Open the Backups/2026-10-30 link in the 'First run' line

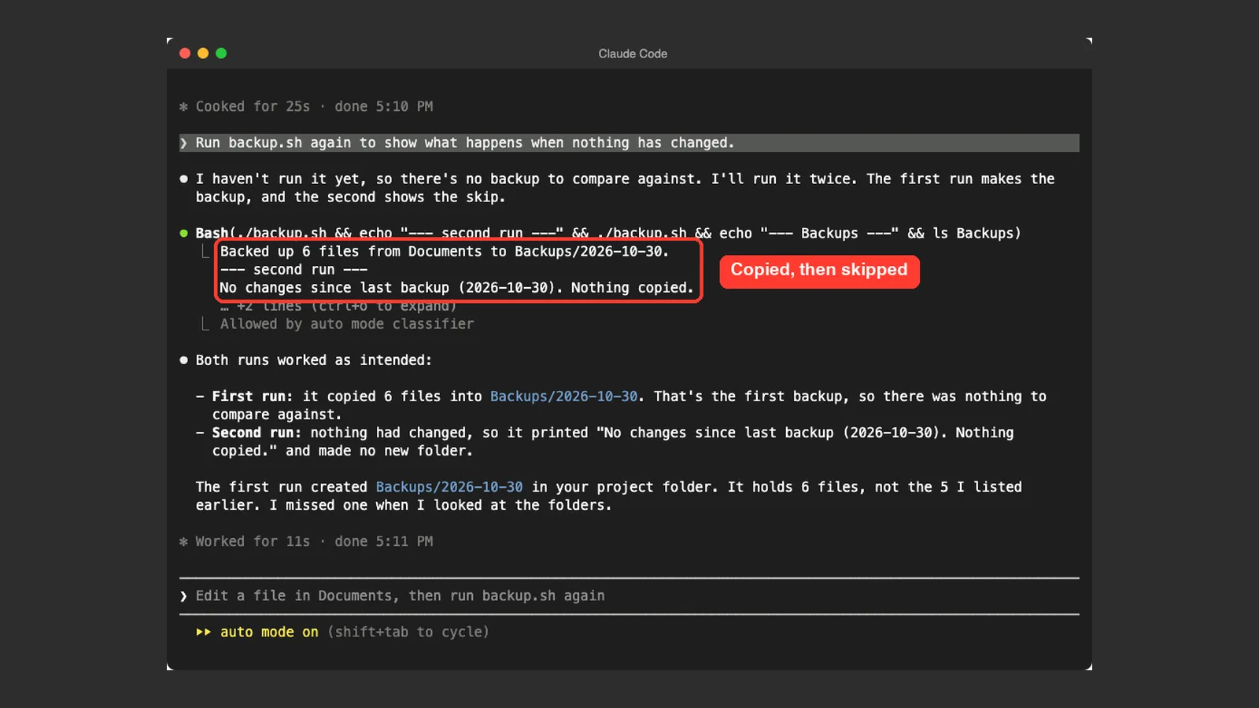click(563, 396)
